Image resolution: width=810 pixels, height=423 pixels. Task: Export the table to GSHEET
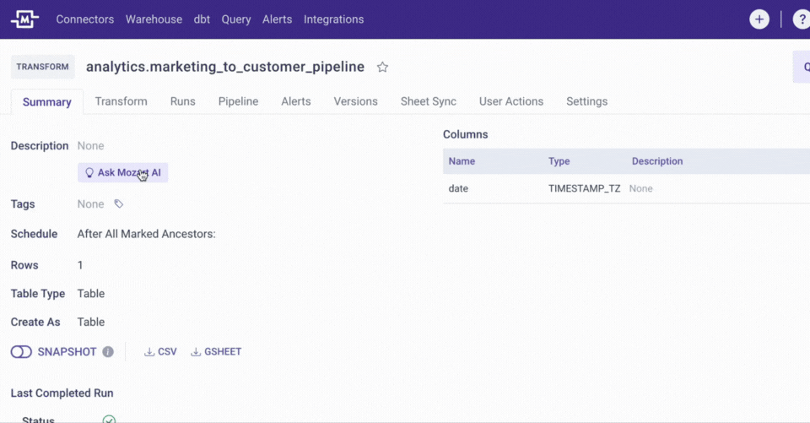[216, 352]
